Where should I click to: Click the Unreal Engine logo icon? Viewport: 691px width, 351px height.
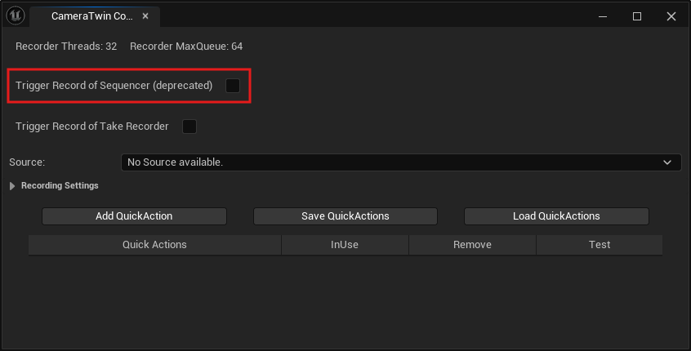16,16
